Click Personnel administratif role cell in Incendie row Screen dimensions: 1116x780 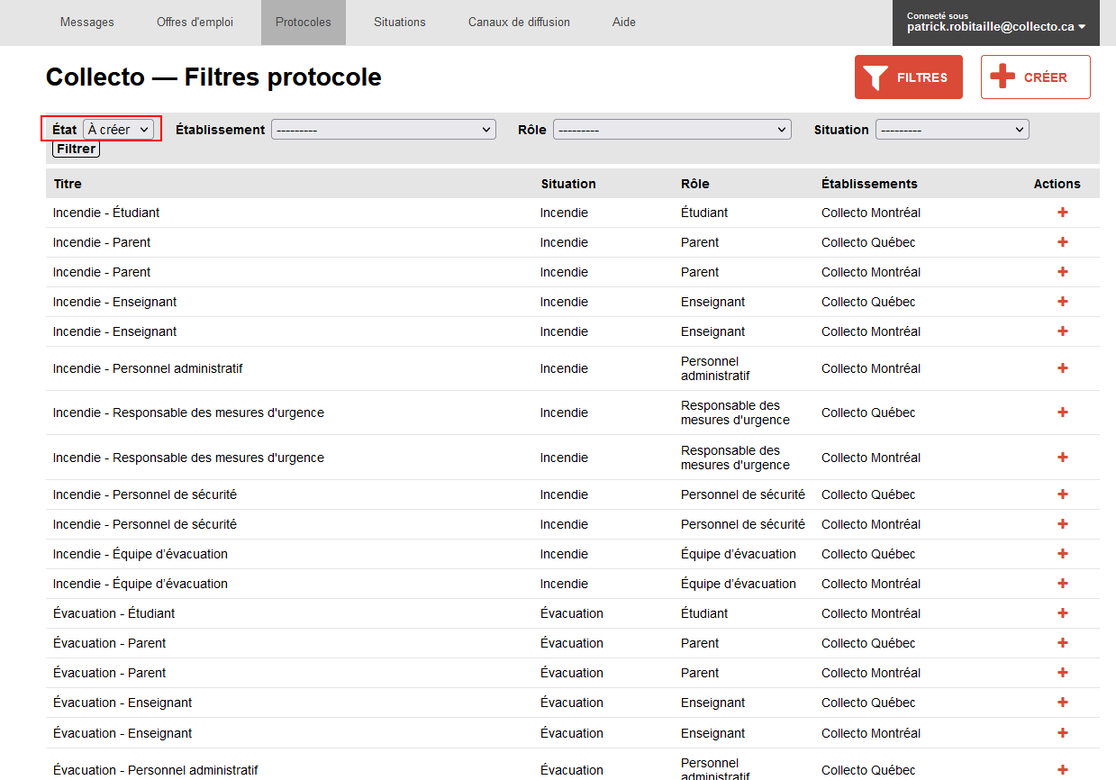(716, 368)
